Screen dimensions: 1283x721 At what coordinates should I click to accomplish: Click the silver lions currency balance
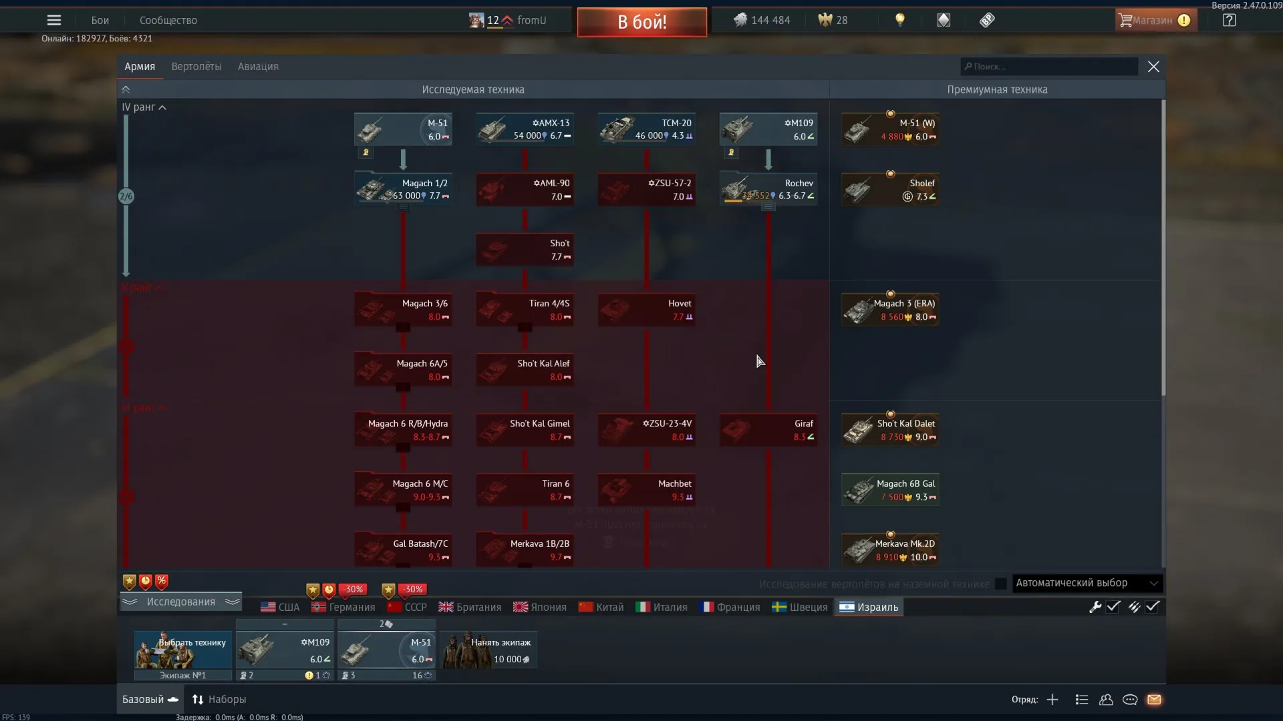pos(761,20)
